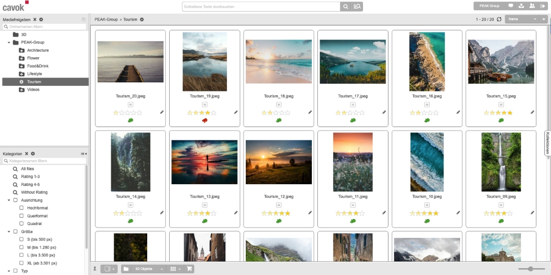This screenshot has width=551, height=275.
Task: Click the folder icon beside 50 Objekte
Action: tap(126, 269)
